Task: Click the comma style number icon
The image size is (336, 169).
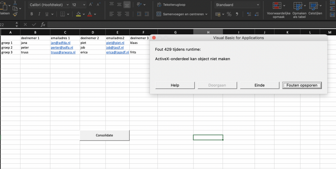Action: click(237, 14)
